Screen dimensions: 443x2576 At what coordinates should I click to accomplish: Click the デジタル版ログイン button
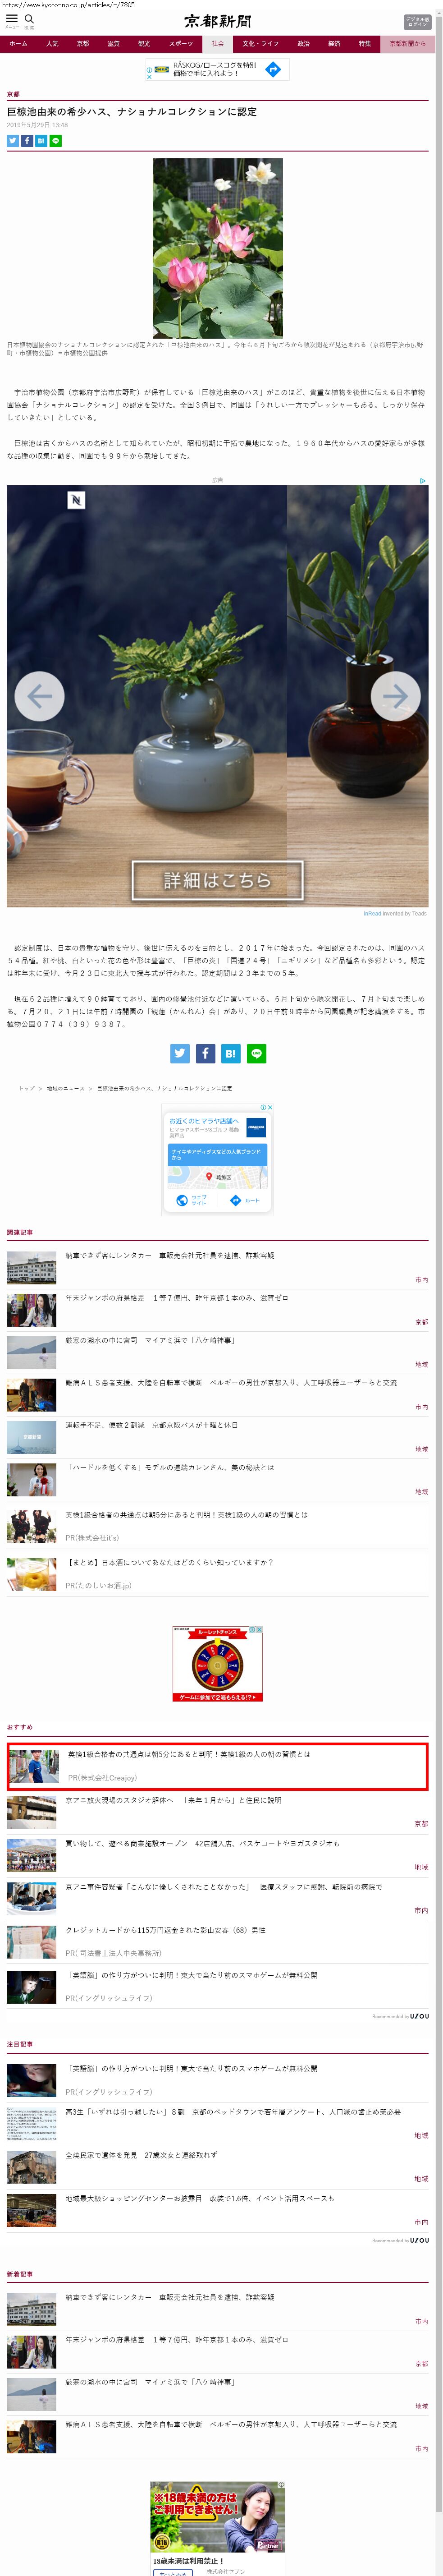[417, 21]
